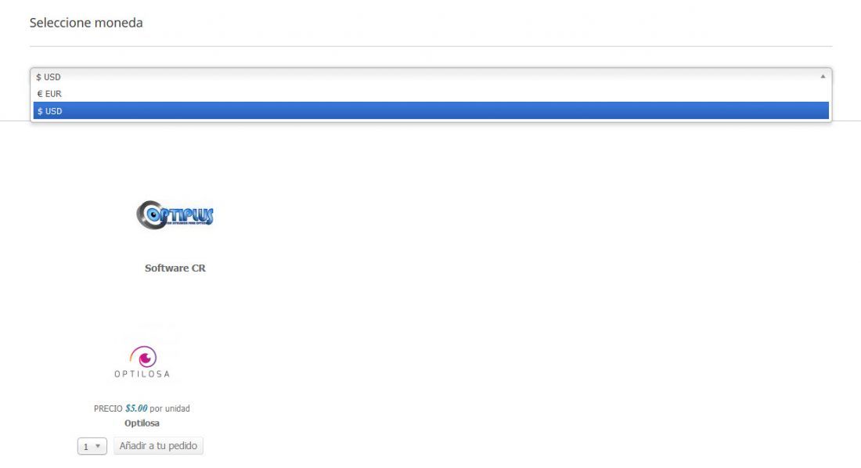The height and width of the screenshot is (468, 861).
Task: Click the eye circle in Optiplus logo
Action: [150, 214]
